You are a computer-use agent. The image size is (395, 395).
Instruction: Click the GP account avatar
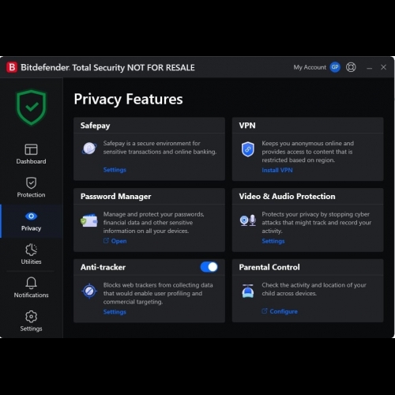coord(335,67)
